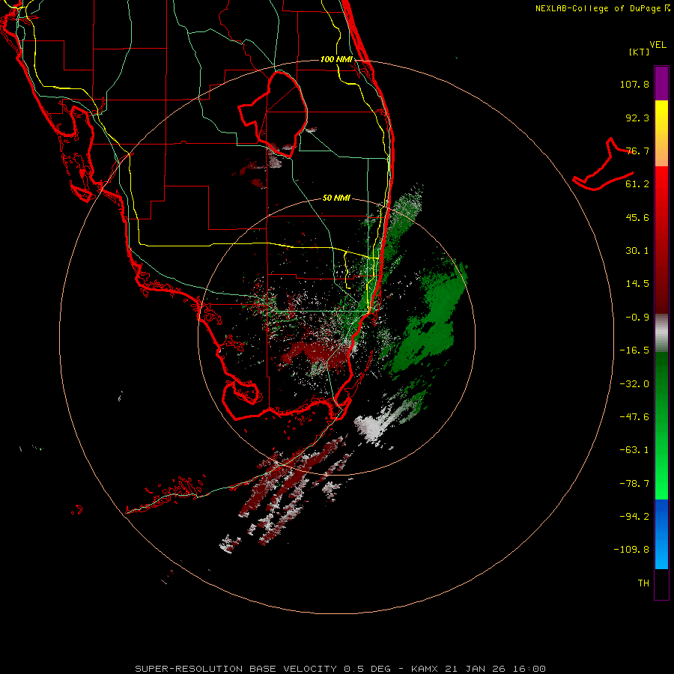This screenshot has height=674, width=674.
Task: Pick the purple segment of the velocity color bar
Action: click(661, 83)
